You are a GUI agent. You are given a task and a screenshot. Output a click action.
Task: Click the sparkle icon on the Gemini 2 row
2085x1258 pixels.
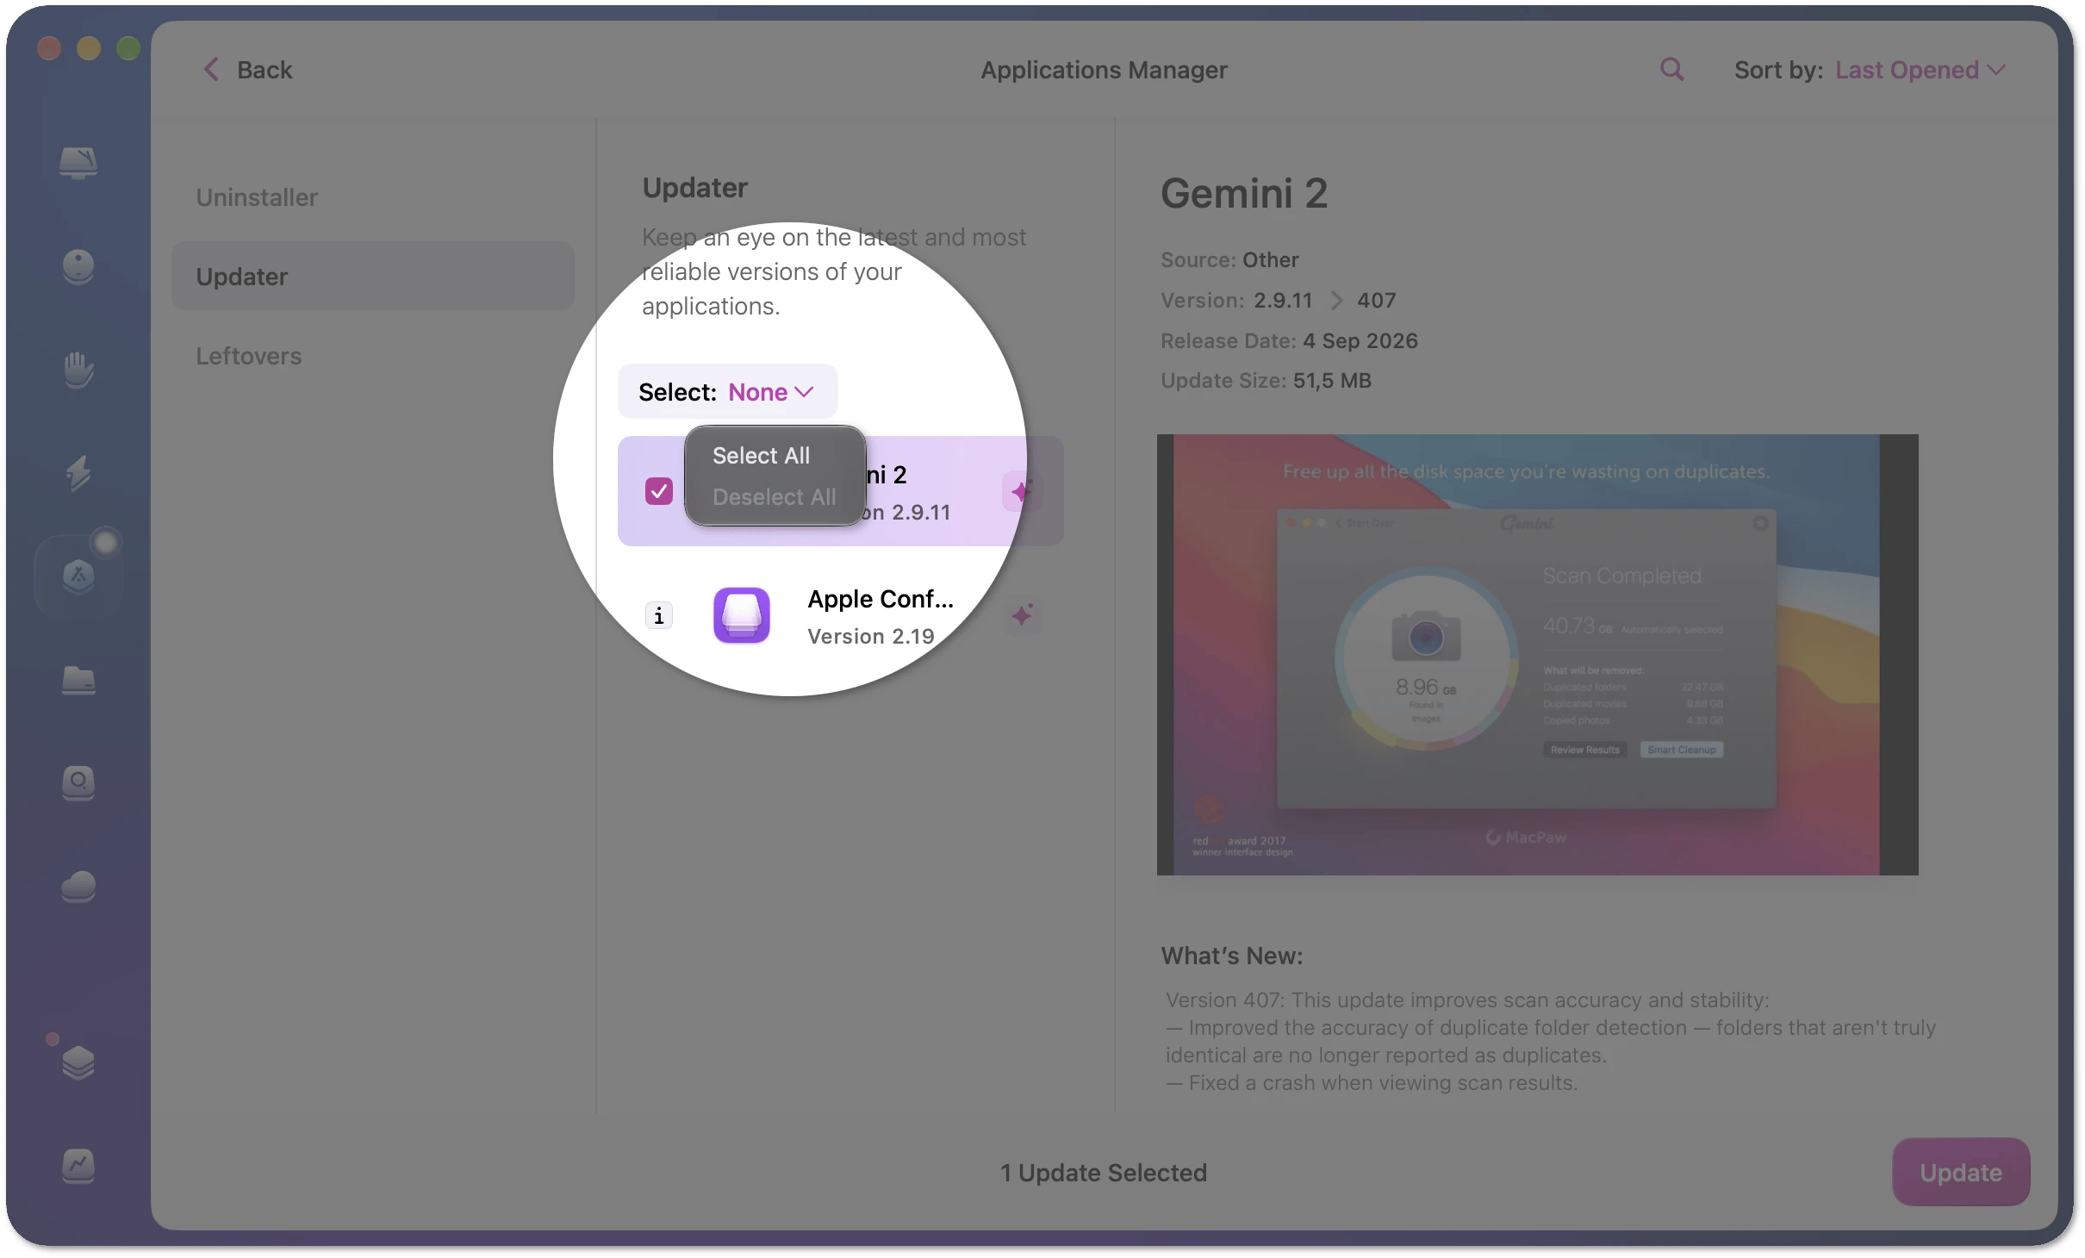tap(1022, 491)
